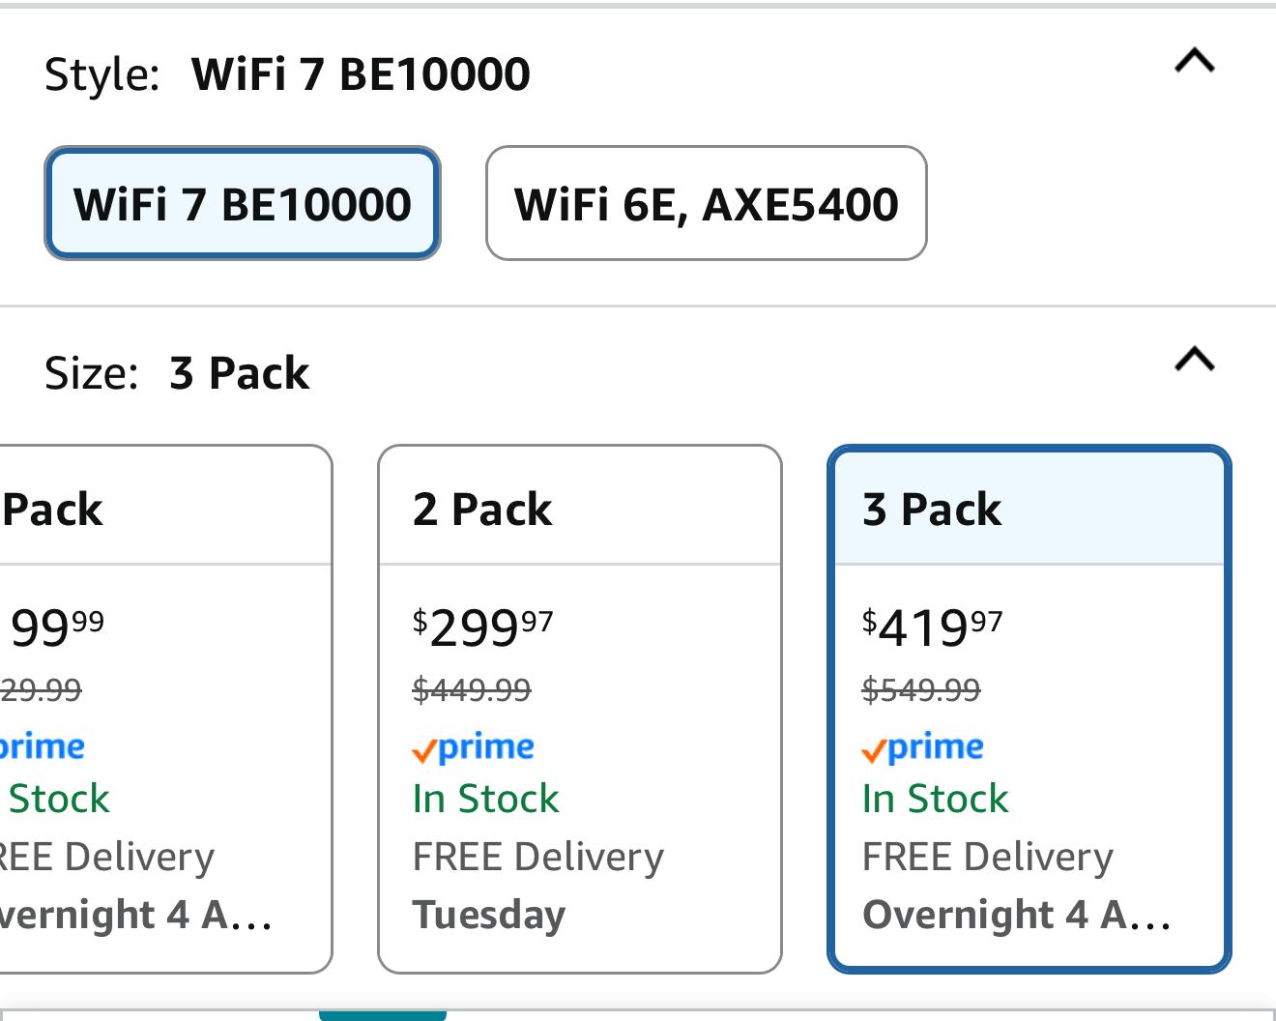Click the prime logo in 3 Pack card
Screen dimensions: 1276x1021
click(x=922, y=747)
